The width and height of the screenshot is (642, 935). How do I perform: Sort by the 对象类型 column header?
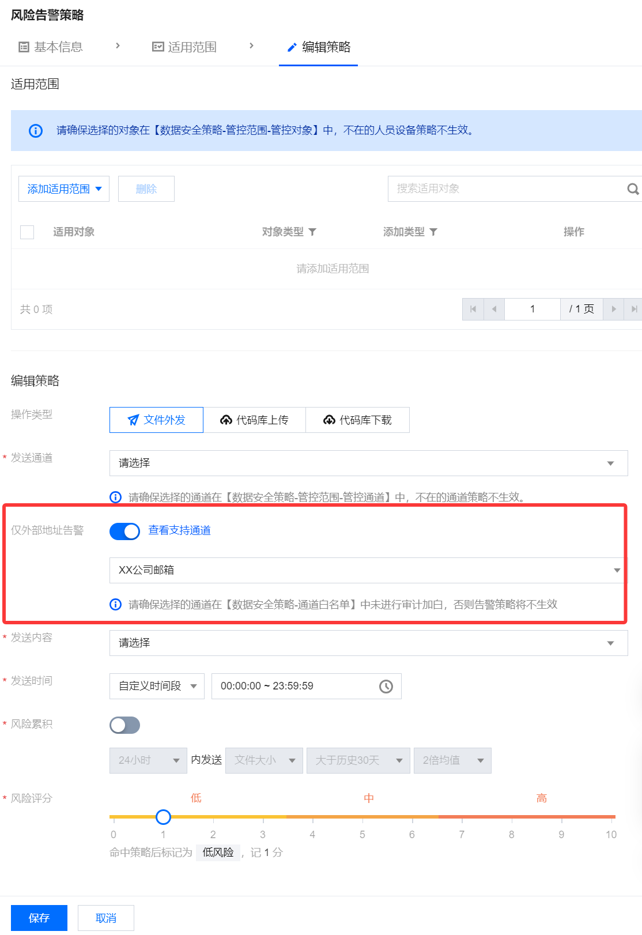click(283, 232)
